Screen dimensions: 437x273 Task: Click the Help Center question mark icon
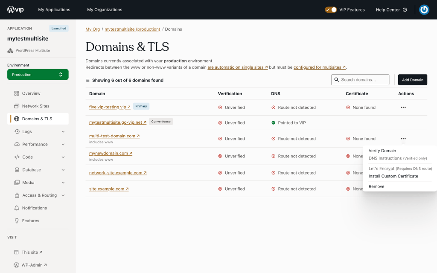(405, 10)
